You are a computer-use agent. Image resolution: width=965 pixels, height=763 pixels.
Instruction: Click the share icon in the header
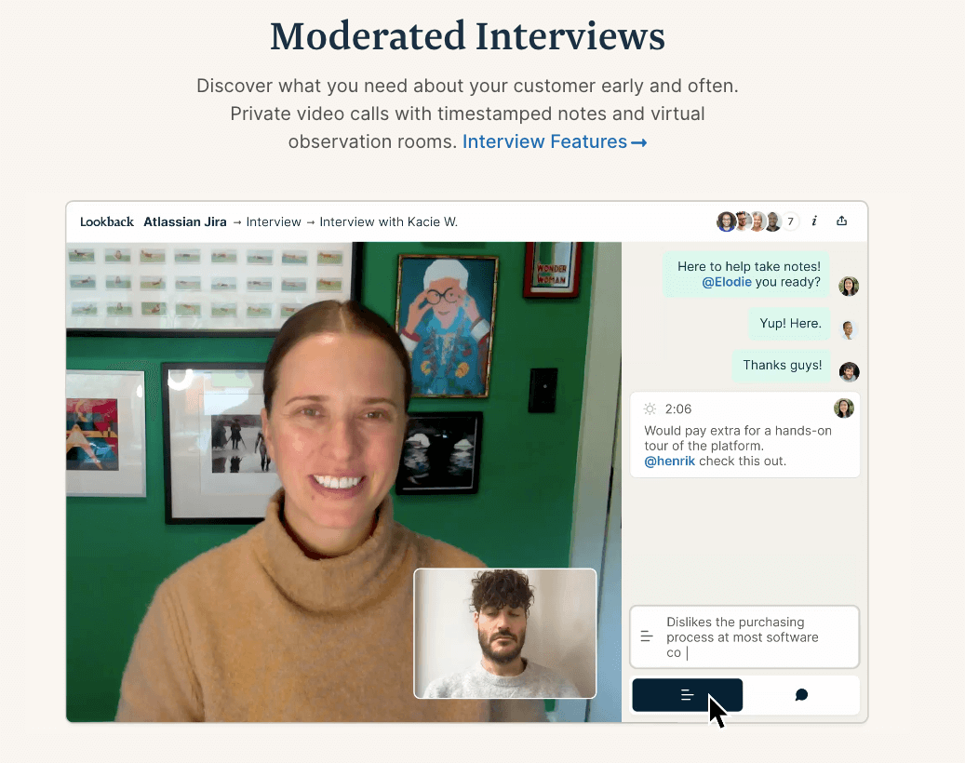[842, 221]
